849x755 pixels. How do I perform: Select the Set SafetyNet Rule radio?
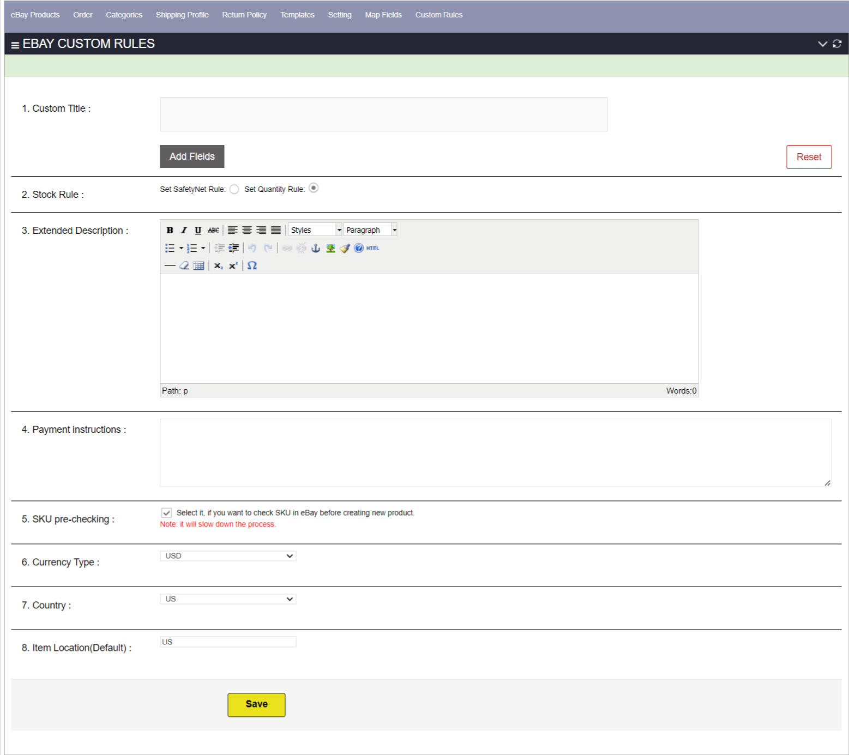[234, 189]
